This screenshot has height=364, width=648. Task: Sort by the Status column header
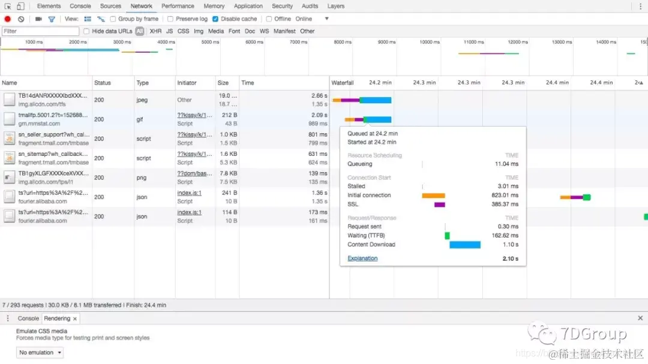pos(113,83)
